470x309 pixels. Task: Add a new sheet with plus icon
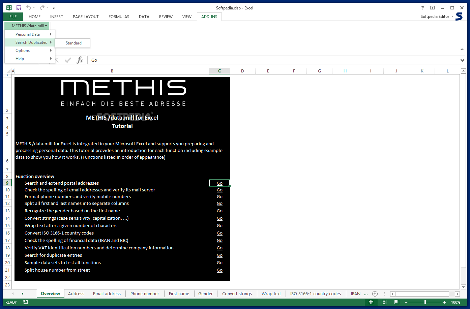coord(375,294)
